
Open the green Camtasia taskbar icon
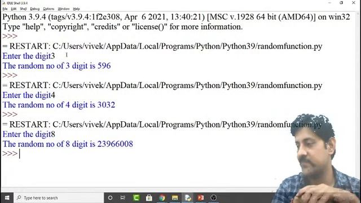pyautogui.click(x=136, y=198)
